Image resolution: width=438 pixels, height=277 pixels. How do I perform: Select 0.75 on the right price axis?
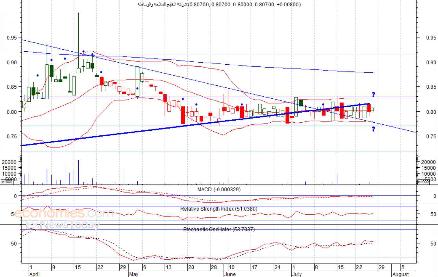[x=431, y=136]
